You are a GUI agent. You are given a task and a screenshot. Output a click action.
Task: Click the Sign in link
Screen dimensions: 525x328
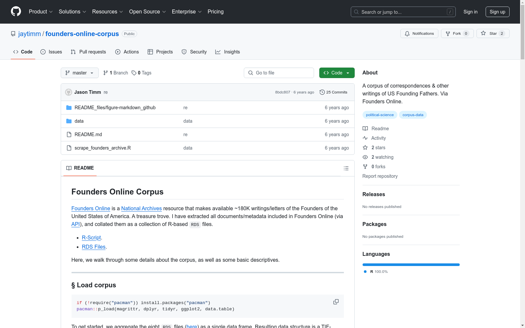[x=471, y=12]
